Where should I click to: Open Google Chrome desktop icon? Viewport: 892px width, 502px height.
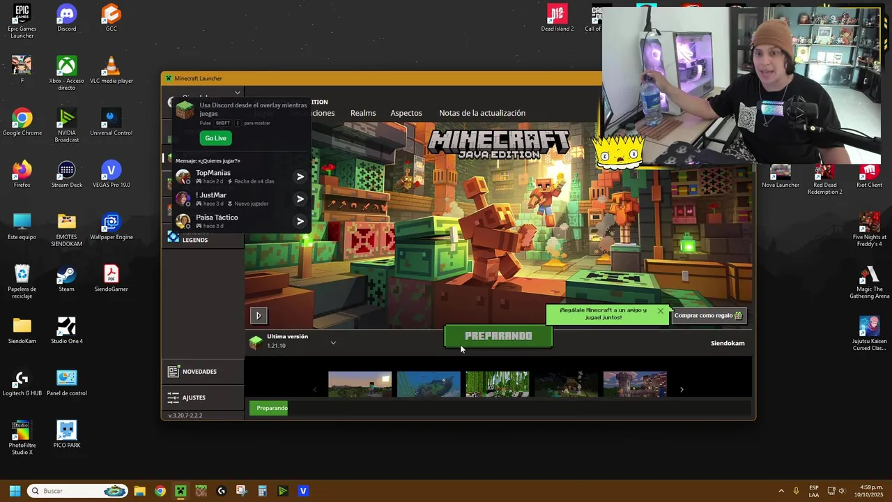(x=22, y=122)
